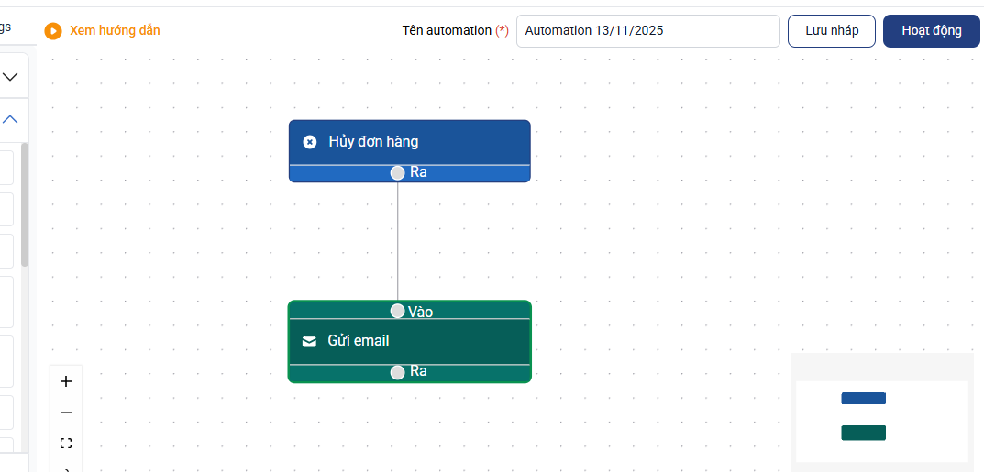Viewport: 984px width, 472px height.
Task: Click the green node in the minimap
Action: coord(863,433)
